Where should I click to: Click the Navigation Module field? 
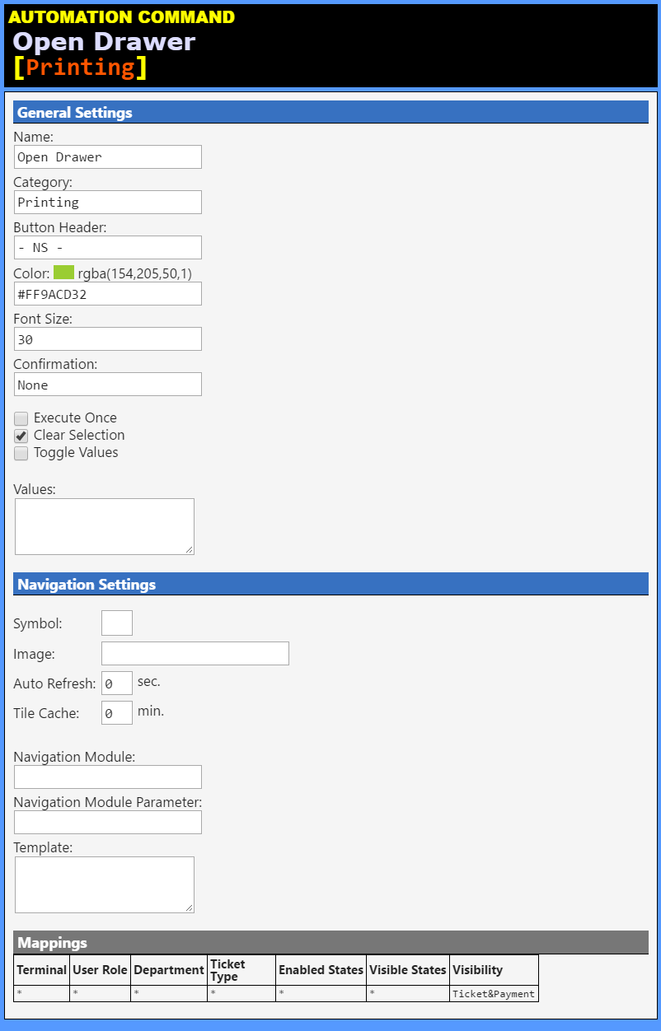click(x=107, y=777)
